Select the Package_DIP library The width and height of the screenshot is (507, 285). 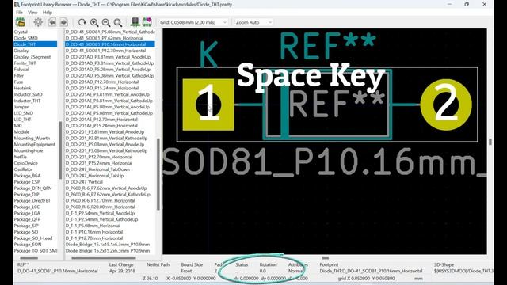[26, 194]
